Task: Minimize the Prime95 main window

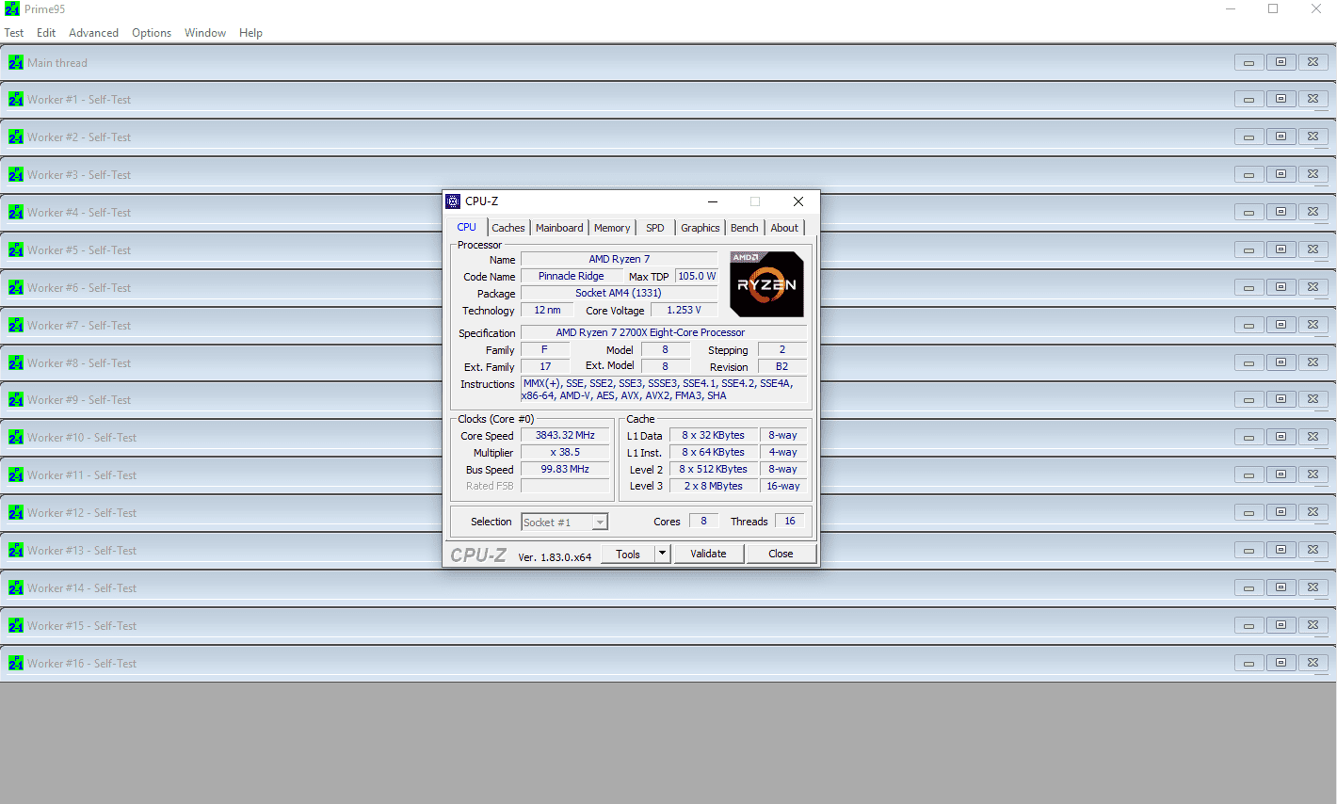Action: tap(1231, 8)
